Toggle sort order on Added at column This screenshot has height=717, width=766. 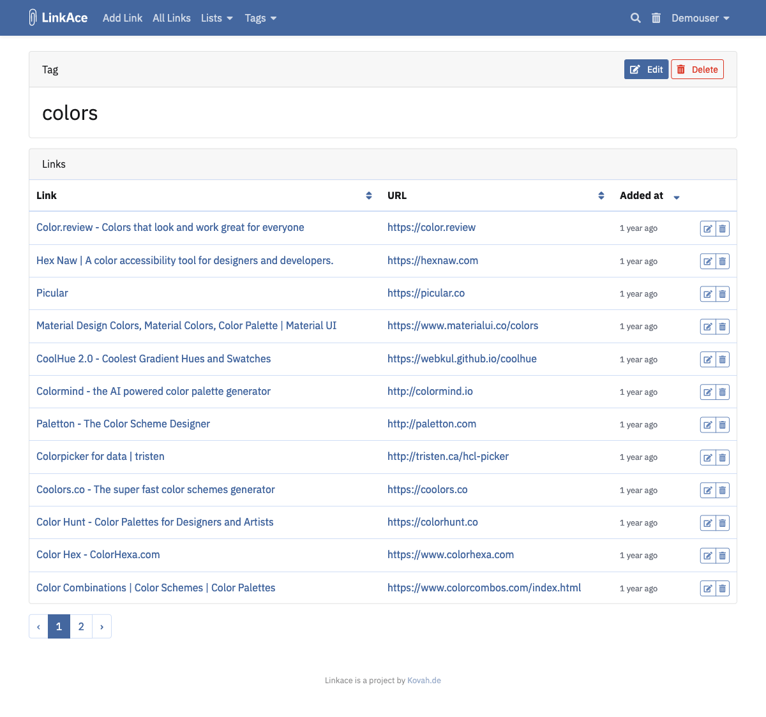pyautogui.click(x=676, y=196)
